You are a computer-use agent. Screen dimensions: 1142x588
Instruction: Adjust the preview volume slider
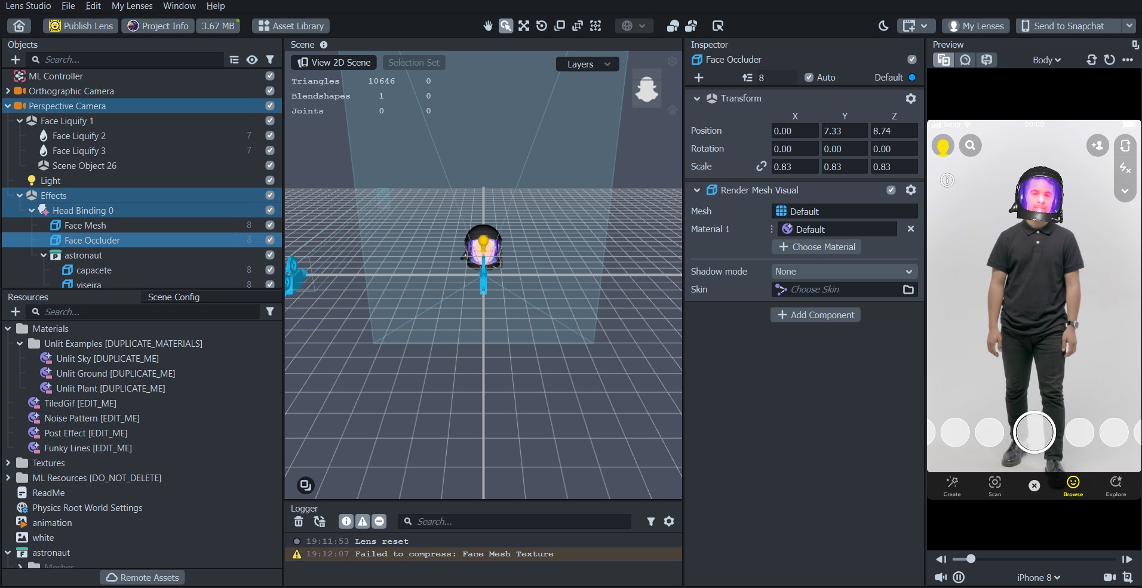(971, 559)
